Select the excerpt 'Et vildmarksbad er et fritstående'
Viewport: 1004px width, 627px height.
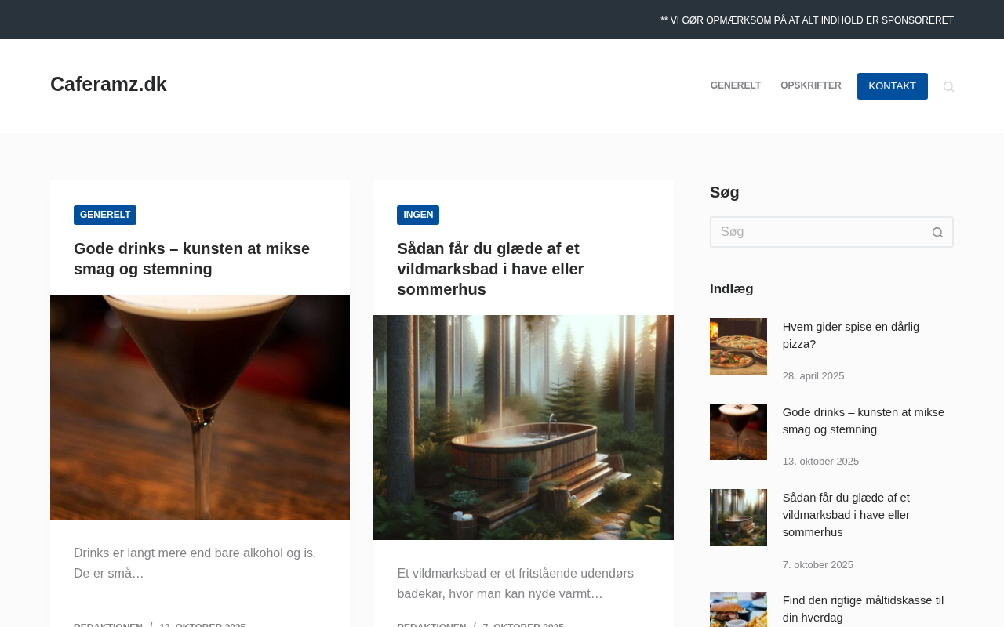(515, 584)
